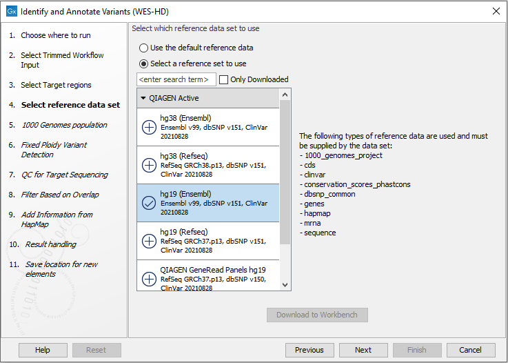Click '- 1000_genomes_project' in requirements list

tap(341, 155)
